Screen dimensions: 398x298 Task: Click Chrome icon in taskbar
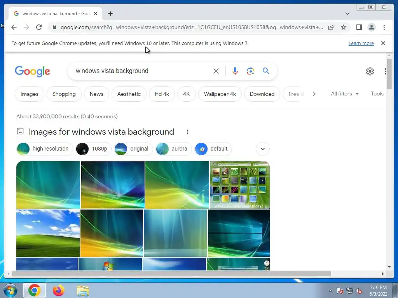35,290
